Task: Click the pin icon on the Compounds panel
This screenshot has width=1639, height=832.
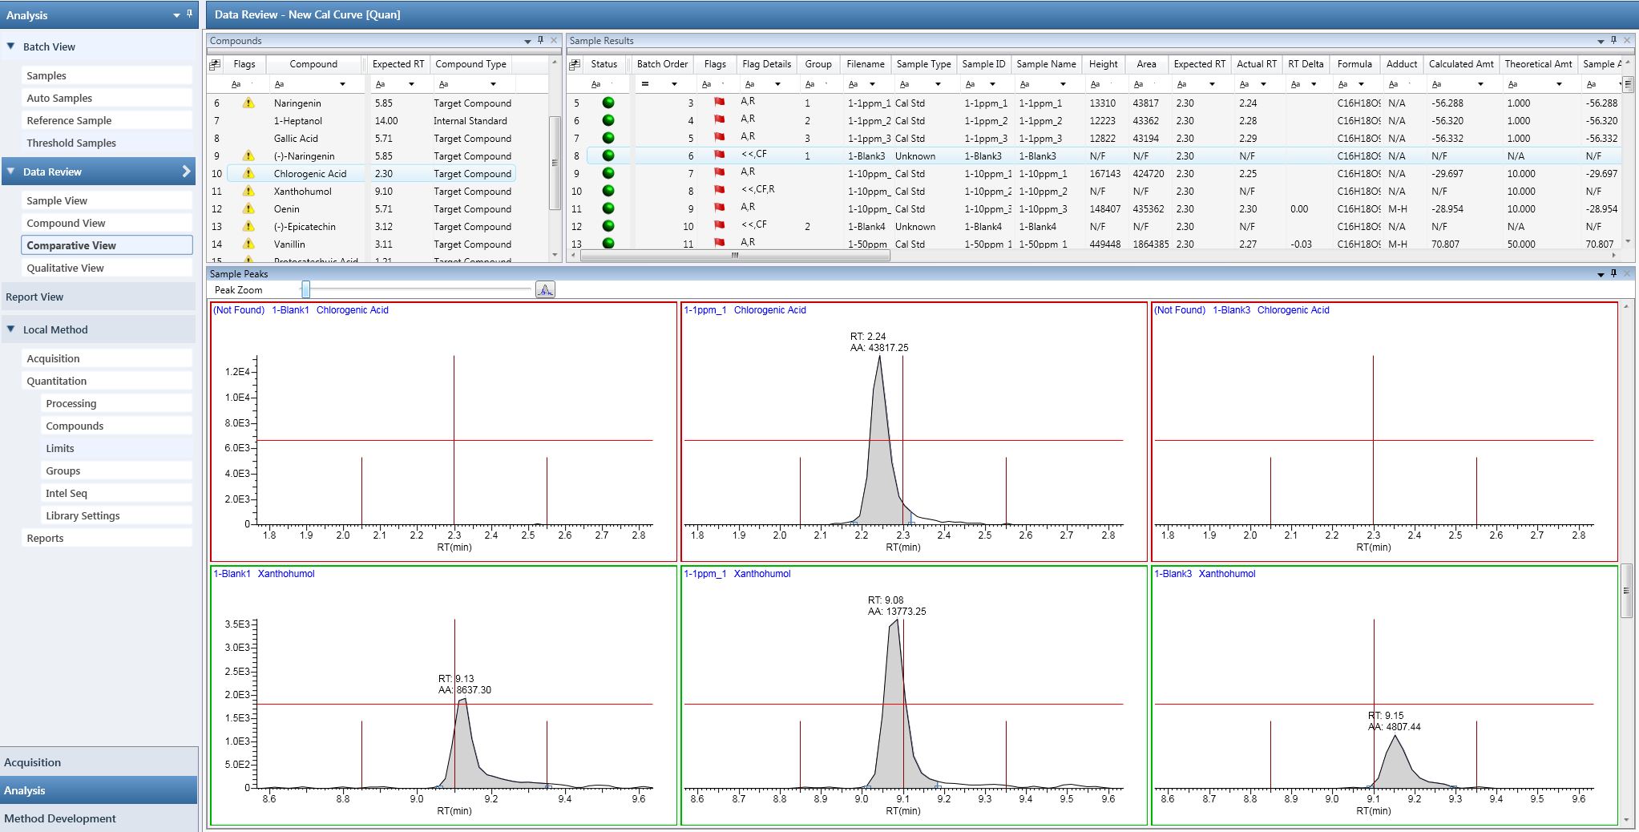Action: click(540, 40)
